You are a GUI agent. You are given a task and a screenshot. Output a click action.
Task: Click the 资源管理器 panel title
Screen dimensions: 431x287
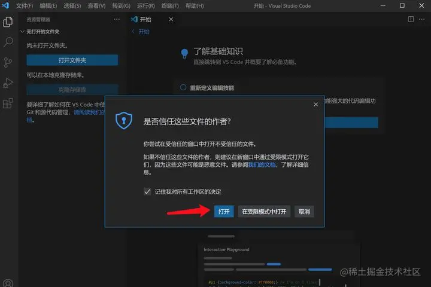point(38,20)
